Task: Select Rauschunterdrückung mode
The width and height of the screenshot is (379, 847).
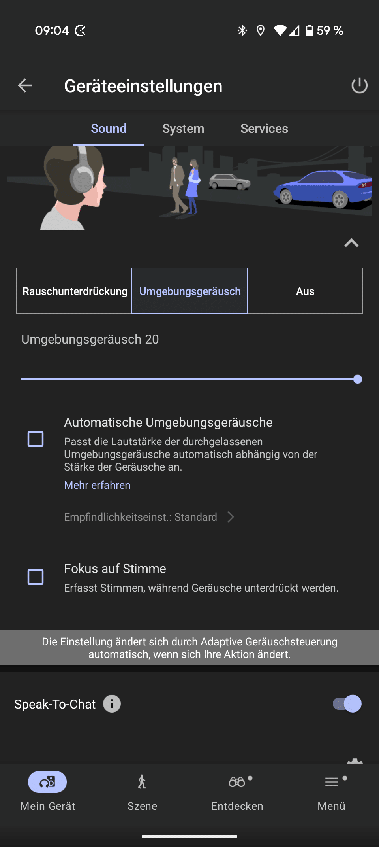Action: pos(75,291)
